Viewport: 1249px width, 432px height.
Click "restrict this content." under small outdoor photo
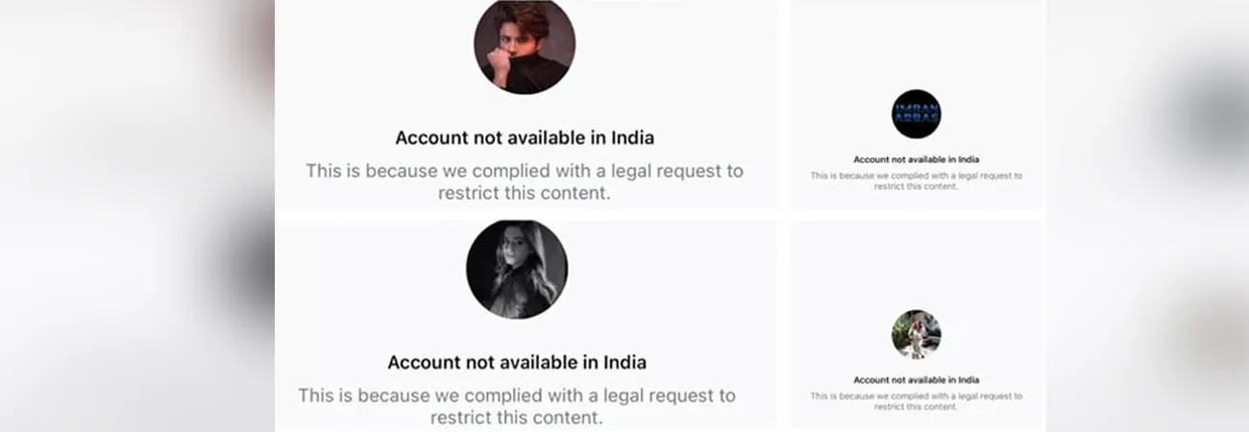point(916,406)
